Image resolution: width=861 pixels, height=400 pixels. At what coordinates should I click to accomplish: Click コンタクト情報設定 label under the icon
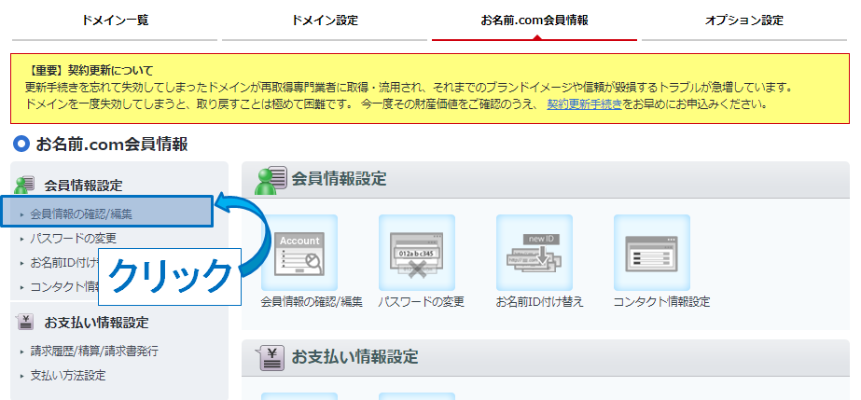click(x=661, y=302)
